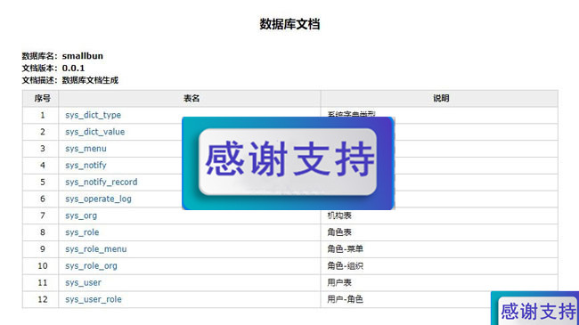Screen dimensions: 579x325
Task: Click the 序号 column header
Action: [42, 98]
